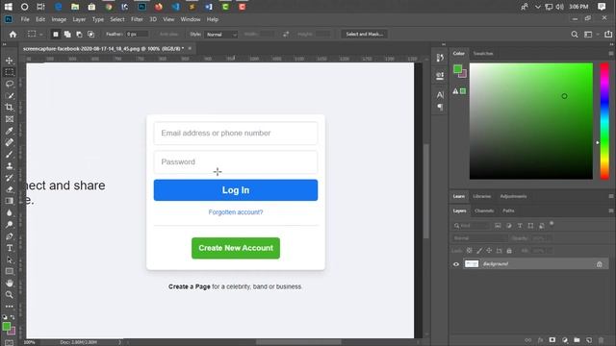Select the Eraser tool
616x346 pixels.
click(10, 189)
